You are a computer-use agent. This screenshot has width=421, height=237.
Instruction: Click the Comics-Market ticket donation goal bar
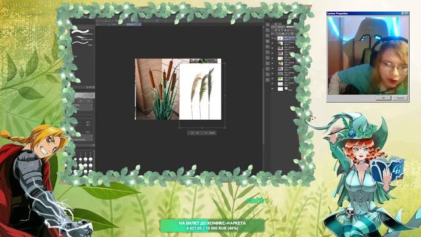point(212,225)
